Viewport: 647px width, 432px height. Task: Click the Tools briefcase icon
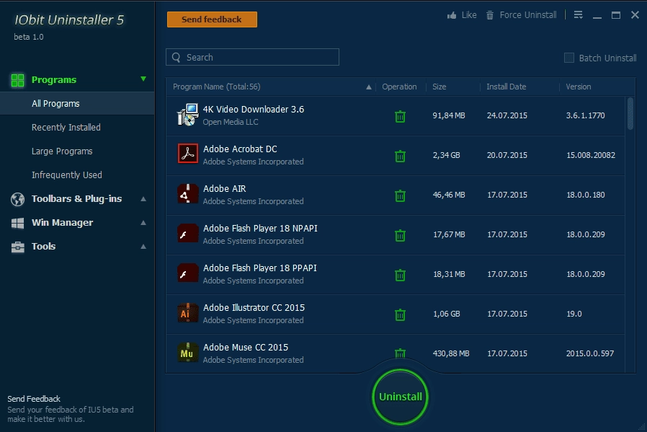pyautogui.click(x=18, y=247)
